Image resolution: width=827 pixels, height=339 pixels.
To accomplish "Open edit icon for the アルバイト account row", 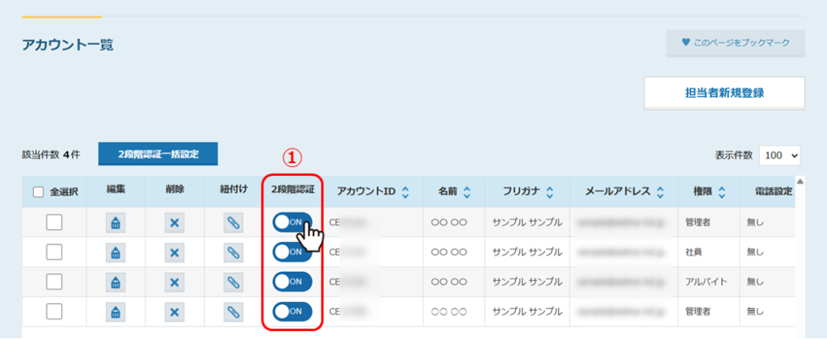I will pos(115,282).
